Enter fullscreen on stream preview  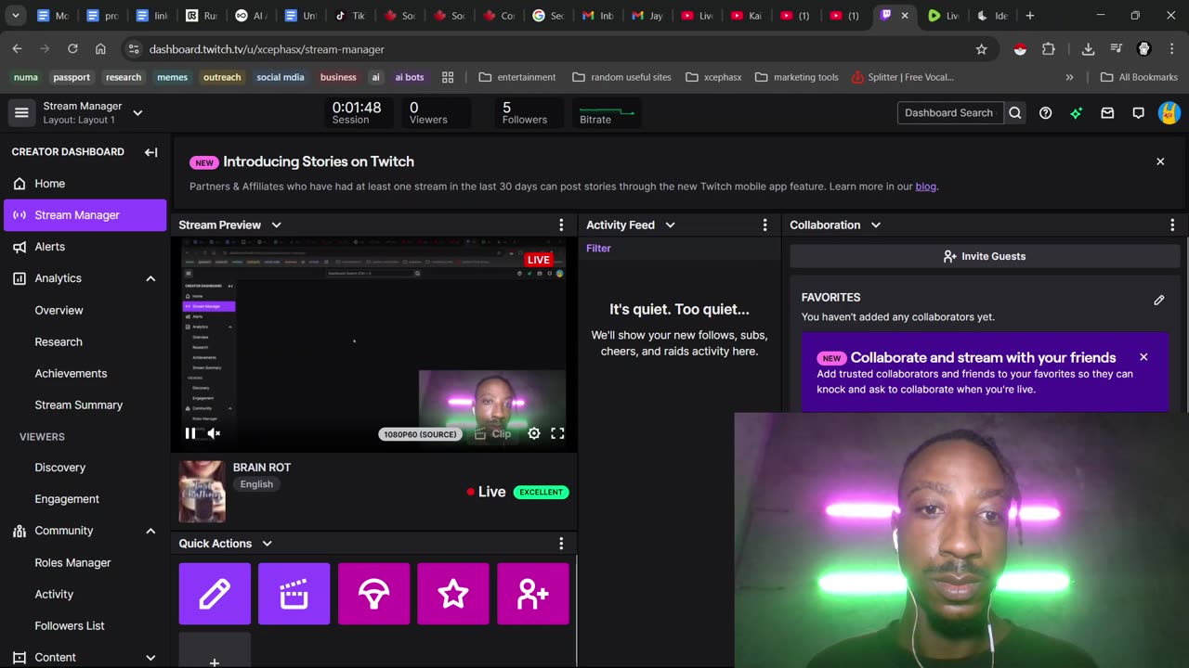coord(557,433)
